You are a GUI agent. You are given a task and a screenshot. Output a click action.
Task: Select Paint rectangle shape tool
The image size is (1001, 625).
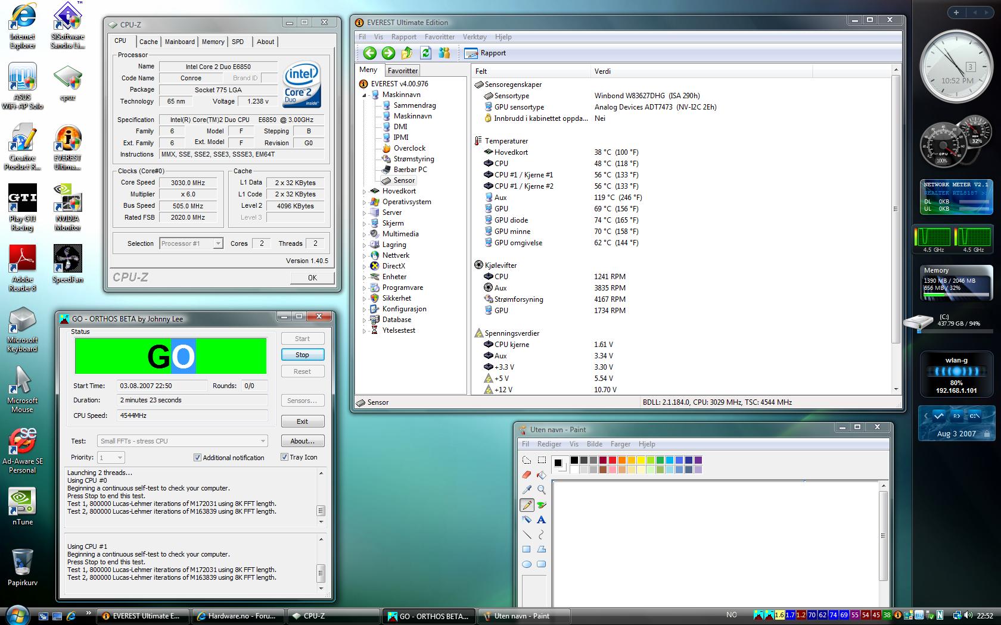(527, 549)
